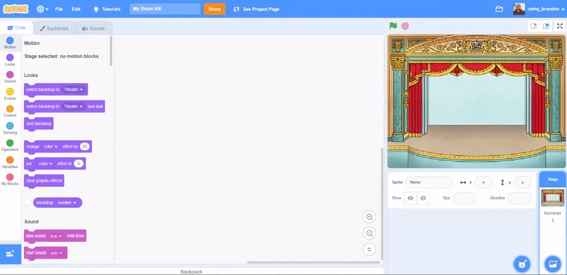
Task: Select the Events block category
Action: point(10,94)
